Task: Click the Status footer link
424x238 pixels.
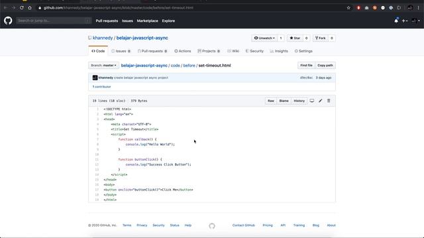Action: pos(174,225)
